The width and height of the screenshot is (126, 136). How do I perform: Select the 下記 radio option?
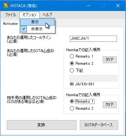77,71
